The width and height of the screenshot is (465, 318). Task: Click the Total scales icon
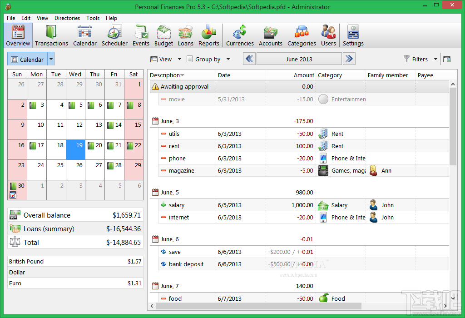(15, 242)
